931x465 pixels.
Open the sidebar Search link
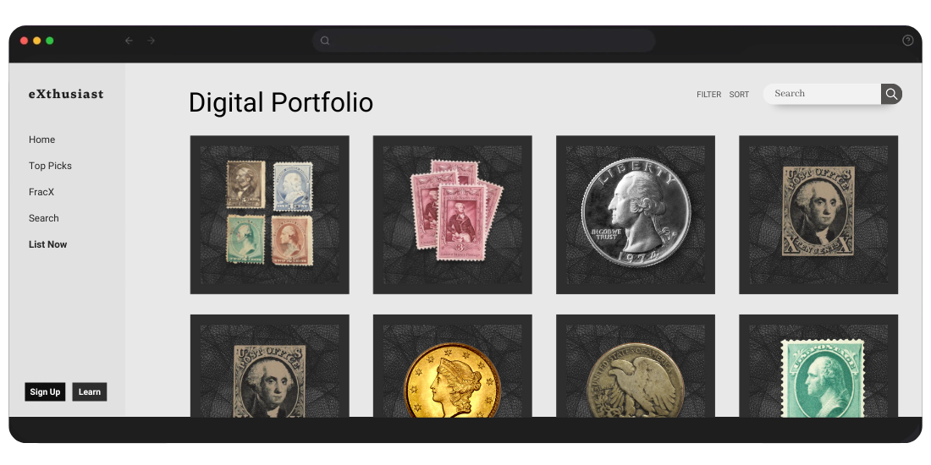coord(43,217)
